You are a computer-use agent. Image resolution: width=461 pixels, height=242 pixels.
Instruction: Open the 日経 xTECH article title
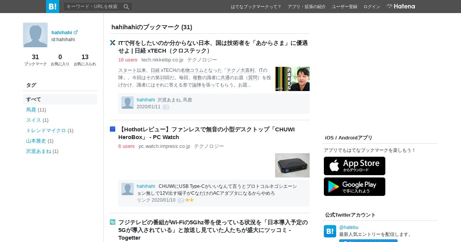click(x=213, y=46)
